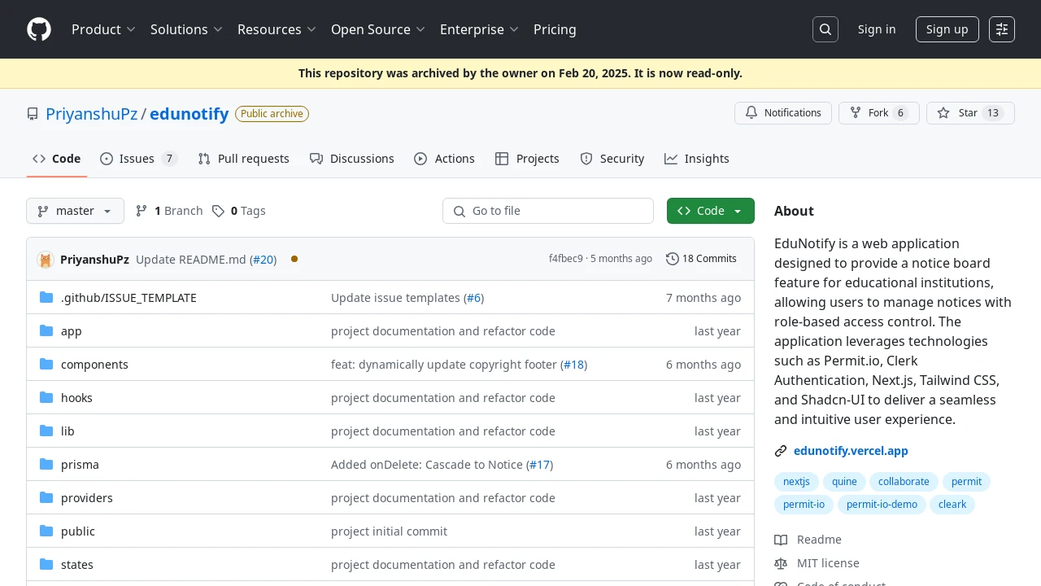The image size is (1041, 586).
Task: Click the PriyanshuPz avatar in commit row
Action: click(46, 260)
